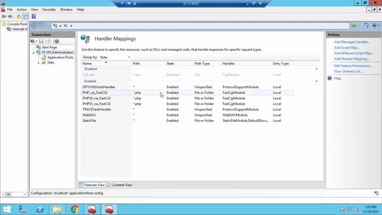Expand the Sites tree node
The height and width of the screenshot is (215, 382).
pos(38,63)
